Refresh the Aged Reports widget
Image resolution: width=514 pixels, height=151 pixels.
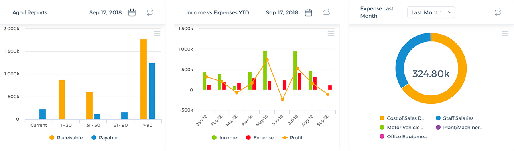tap(150, 12)
